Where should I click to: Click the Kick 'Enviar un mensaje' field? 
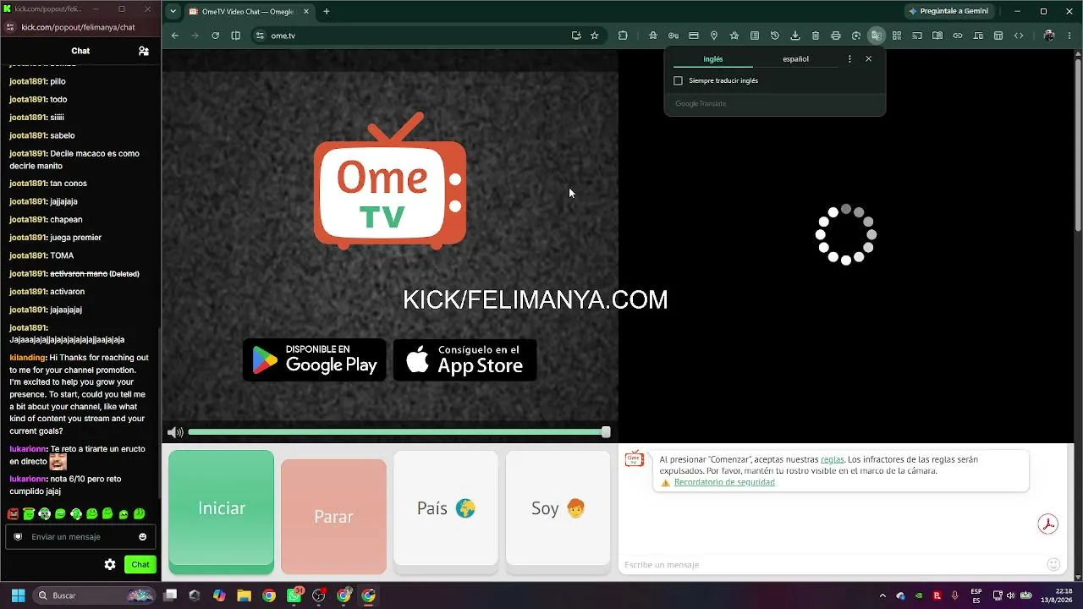80,537
